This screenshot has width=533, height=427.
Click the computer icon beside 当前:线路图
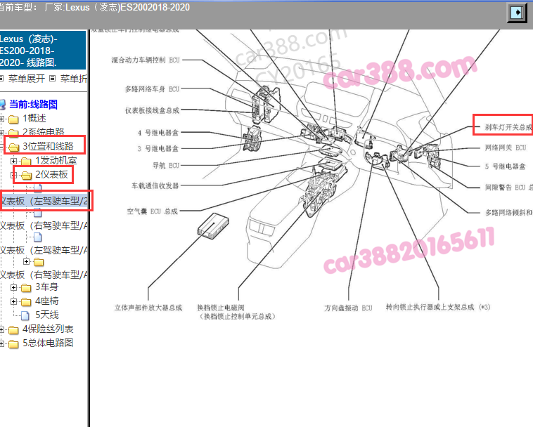point(3,104)
